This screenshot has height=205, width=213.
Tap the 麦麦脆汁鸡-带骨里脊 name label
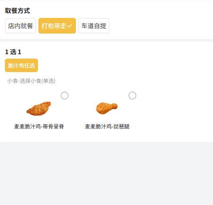(39, 127)
